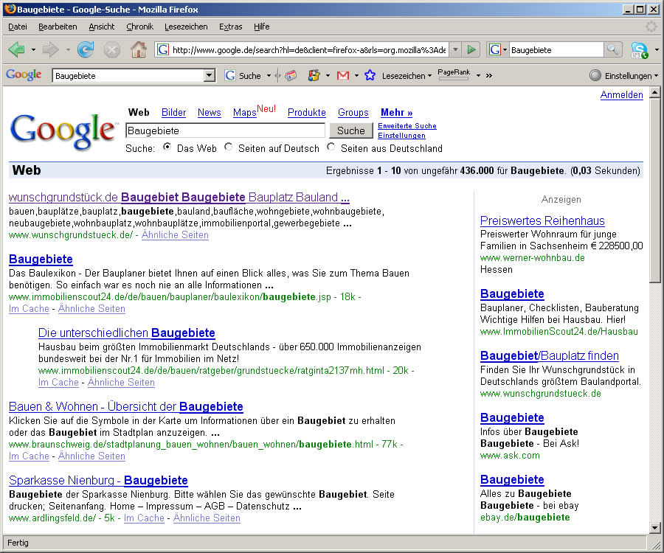This screenshot has height=553, width=664.
Task: Open the Extras menu
Action: 230,27
